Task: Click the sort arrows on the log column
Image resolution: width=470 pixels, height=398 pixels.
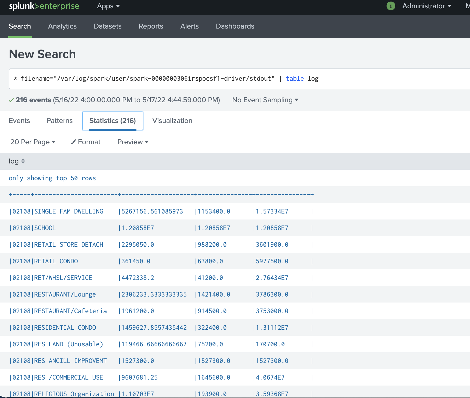Action: coord(23,161)
